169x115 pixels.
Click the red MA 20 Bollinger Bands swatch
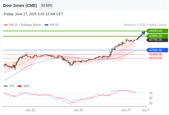(6, 25)
